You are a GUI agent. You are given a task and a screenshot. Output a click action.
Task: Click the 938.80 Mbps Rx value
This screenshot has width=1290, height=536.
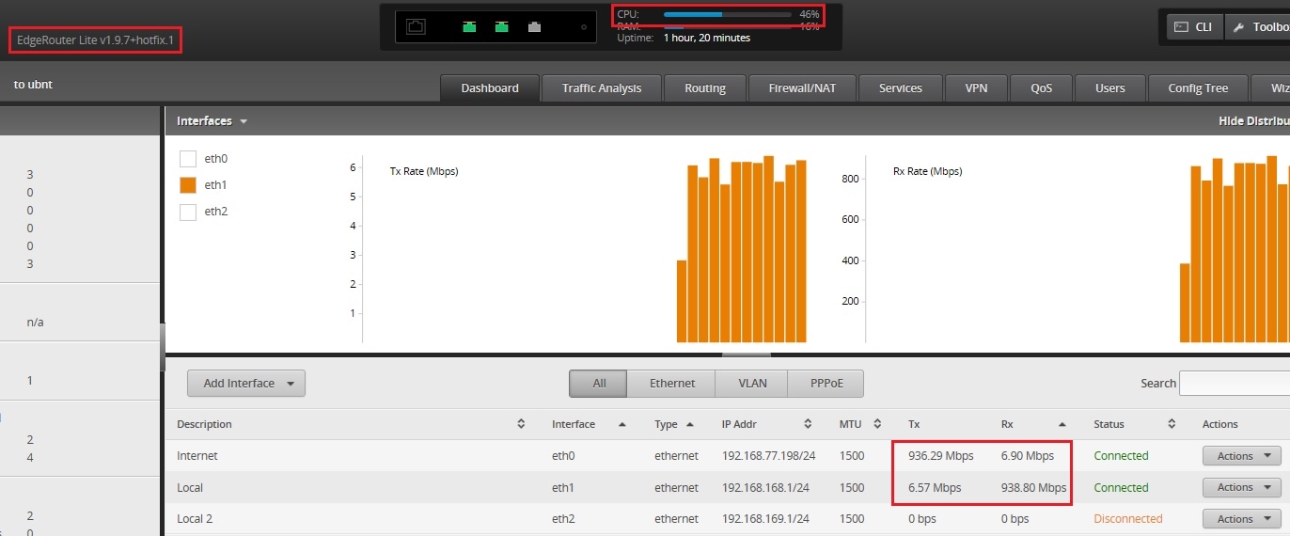coord(1034,488)
